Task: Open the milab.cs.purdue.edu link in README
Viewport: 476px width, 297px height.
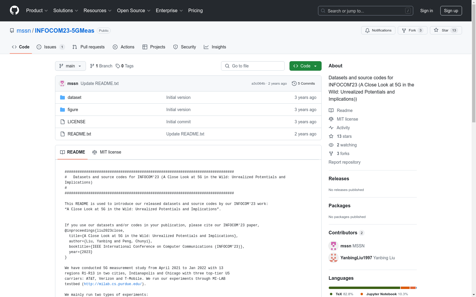Action: (113, 284)
